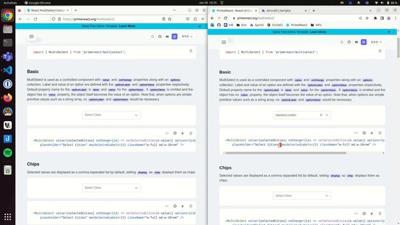
Task: Click Firefox address bar with primereact.org URL
Action: pyautogui.click(x=111, y=19)
